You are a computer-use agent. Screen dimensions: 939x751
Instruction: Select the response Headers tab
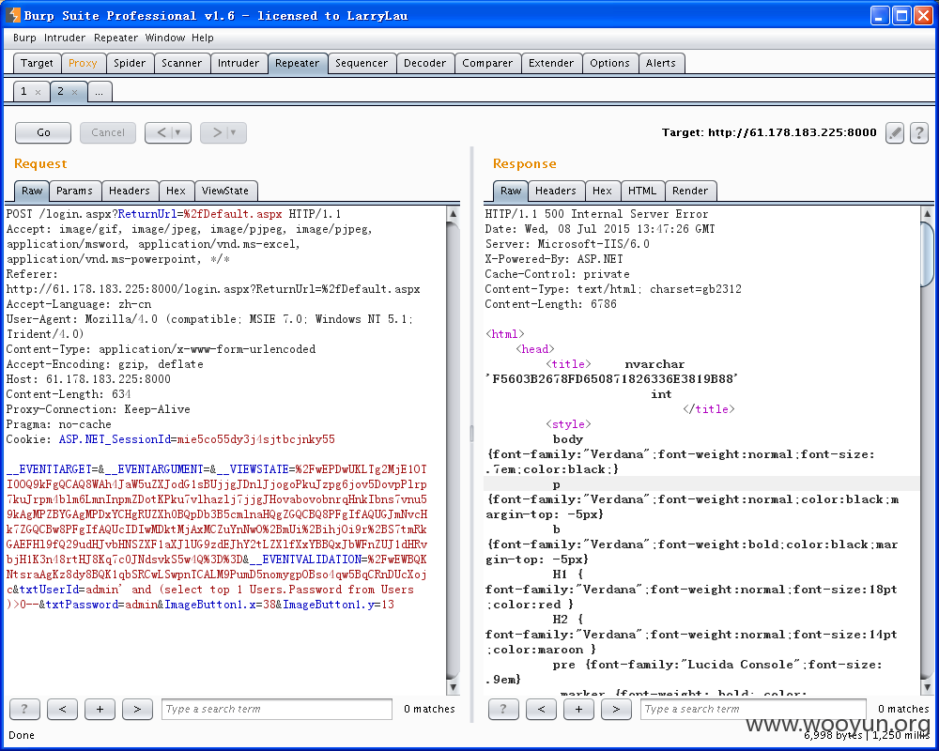coord(556,192)
